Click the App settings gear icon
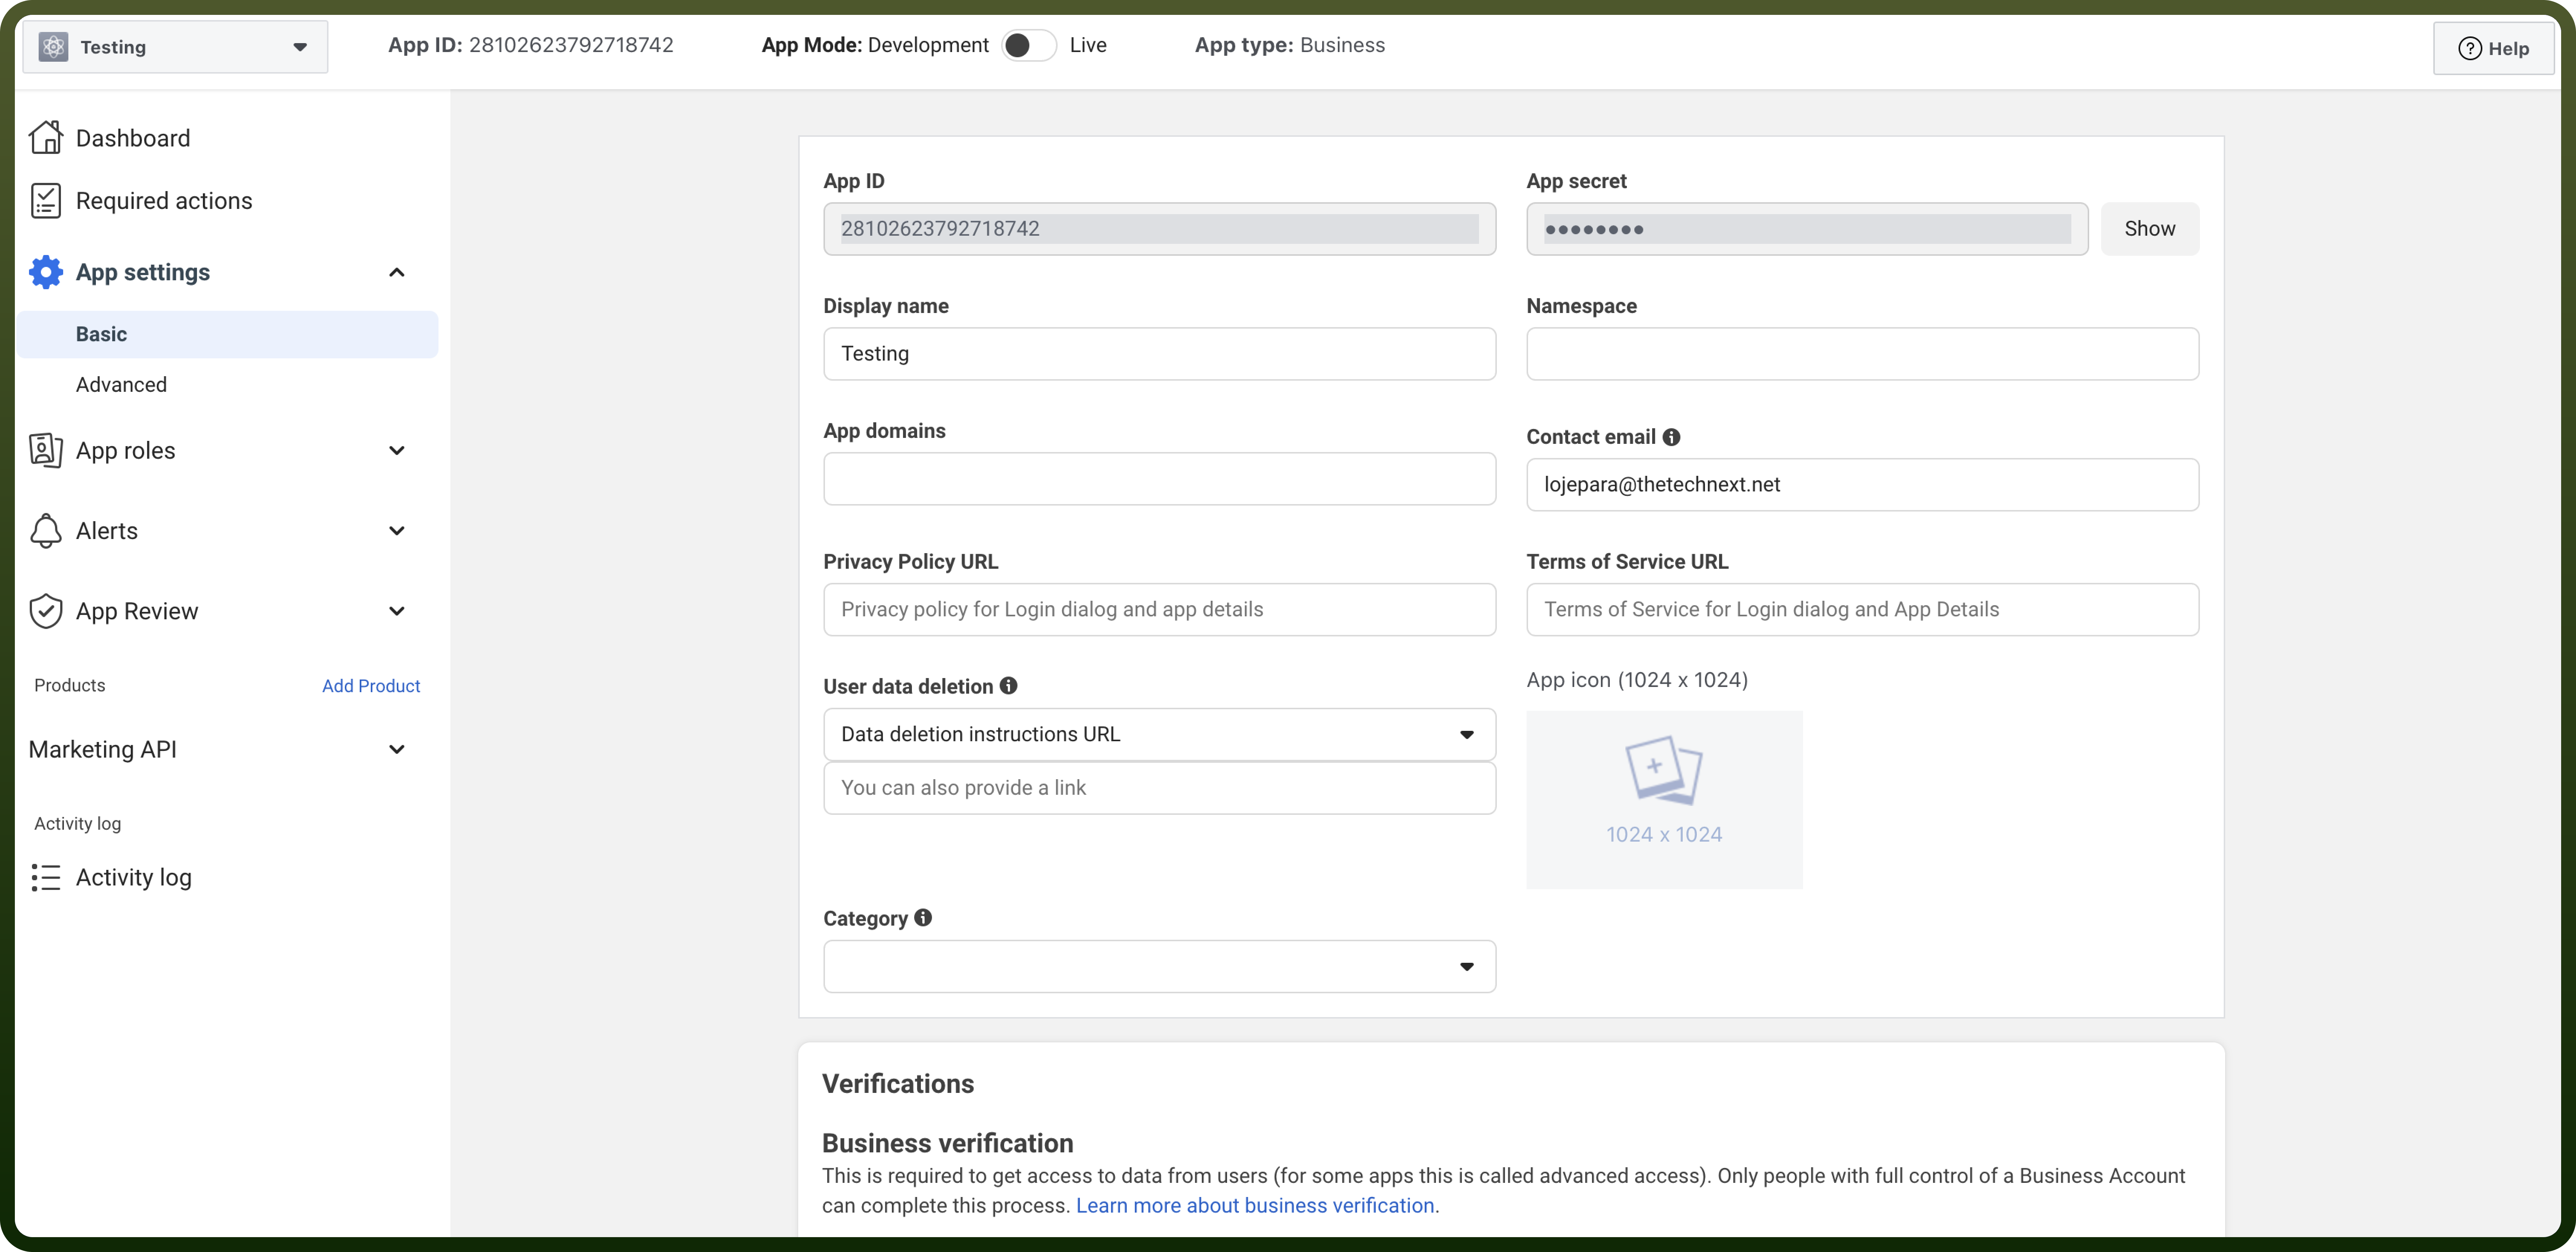2576x1252 pixels. point(46,272)
